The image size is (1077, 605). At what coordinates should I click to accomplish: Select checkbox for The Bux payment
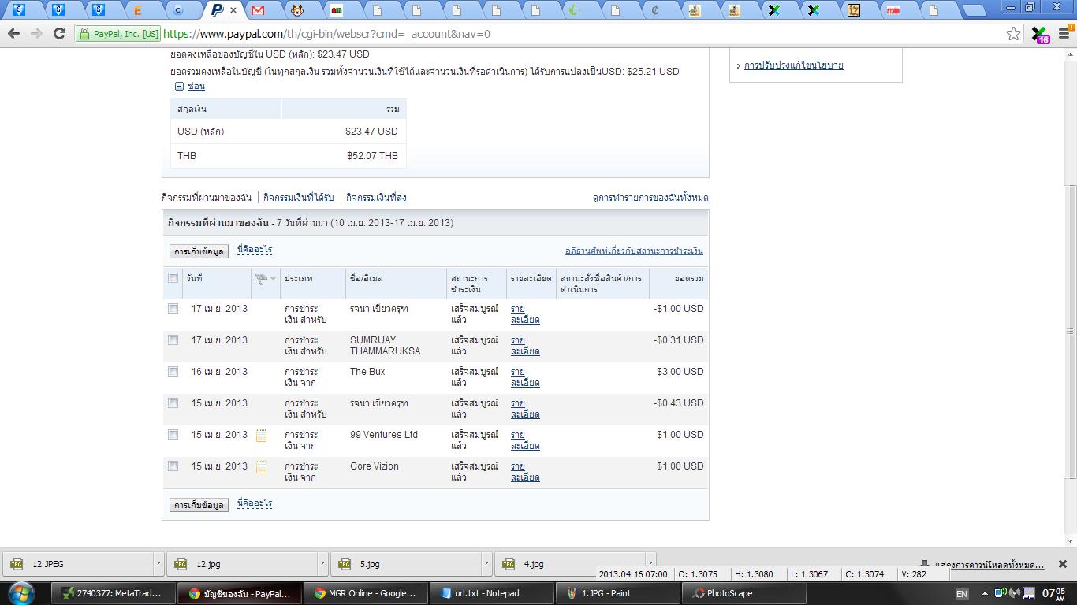[173, 372]
